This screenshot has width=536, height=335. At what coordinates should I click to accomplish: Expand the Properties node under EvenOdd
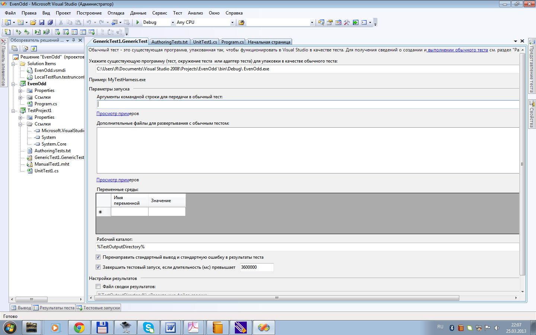(20, 90)
